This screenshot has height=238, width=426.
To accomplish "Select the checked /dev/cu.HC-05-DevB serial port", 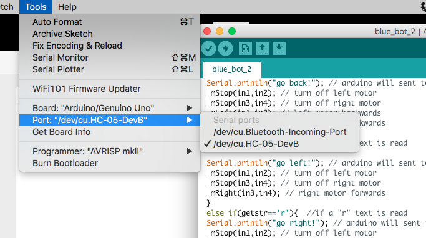I will tap(279, 144).
